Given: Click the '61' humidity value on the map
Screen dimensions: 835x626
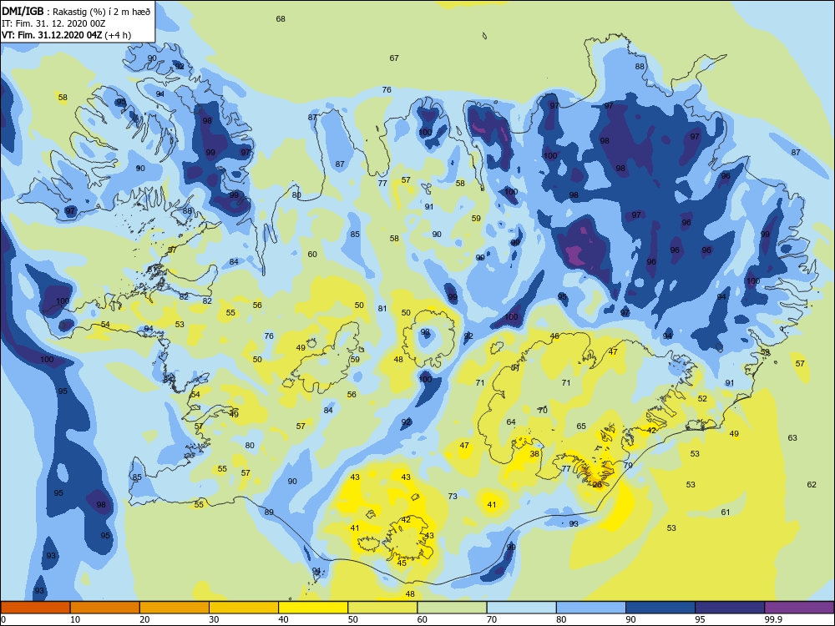Looking at the screenshot, I should coord(726,512).
